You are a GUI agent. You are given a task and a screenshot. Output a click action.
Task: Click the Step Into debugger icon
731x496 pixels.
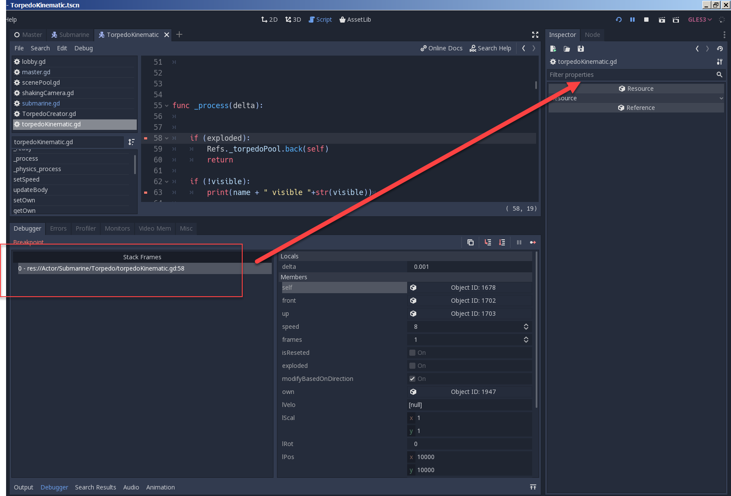point(488,242)
